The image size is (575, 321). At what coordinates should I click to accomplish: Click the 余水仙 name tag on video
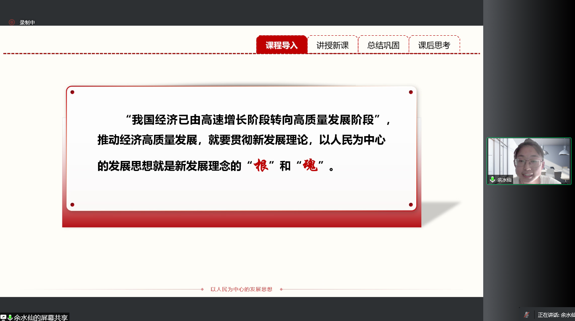[504, 179]
